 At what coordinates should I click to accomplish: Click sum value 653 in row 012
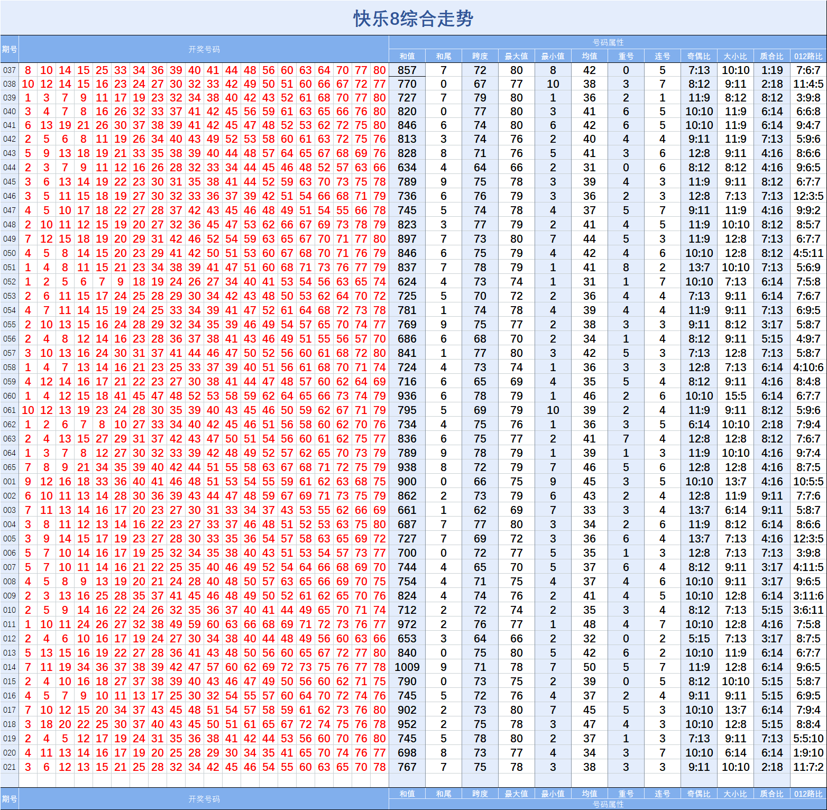(x=407, y=639)
